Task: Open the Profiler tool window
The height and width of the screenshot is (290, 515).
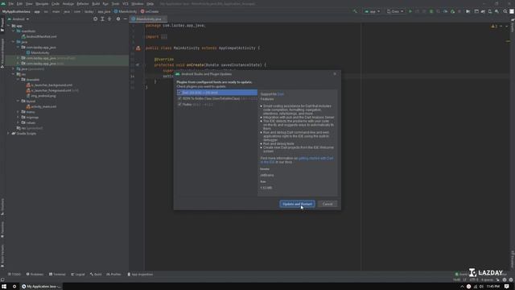Action: [113, 274]
